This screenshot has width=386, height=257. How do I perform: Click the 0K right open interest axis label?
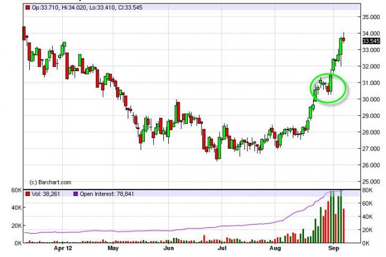pyautogui.click(x=366, y=243)
